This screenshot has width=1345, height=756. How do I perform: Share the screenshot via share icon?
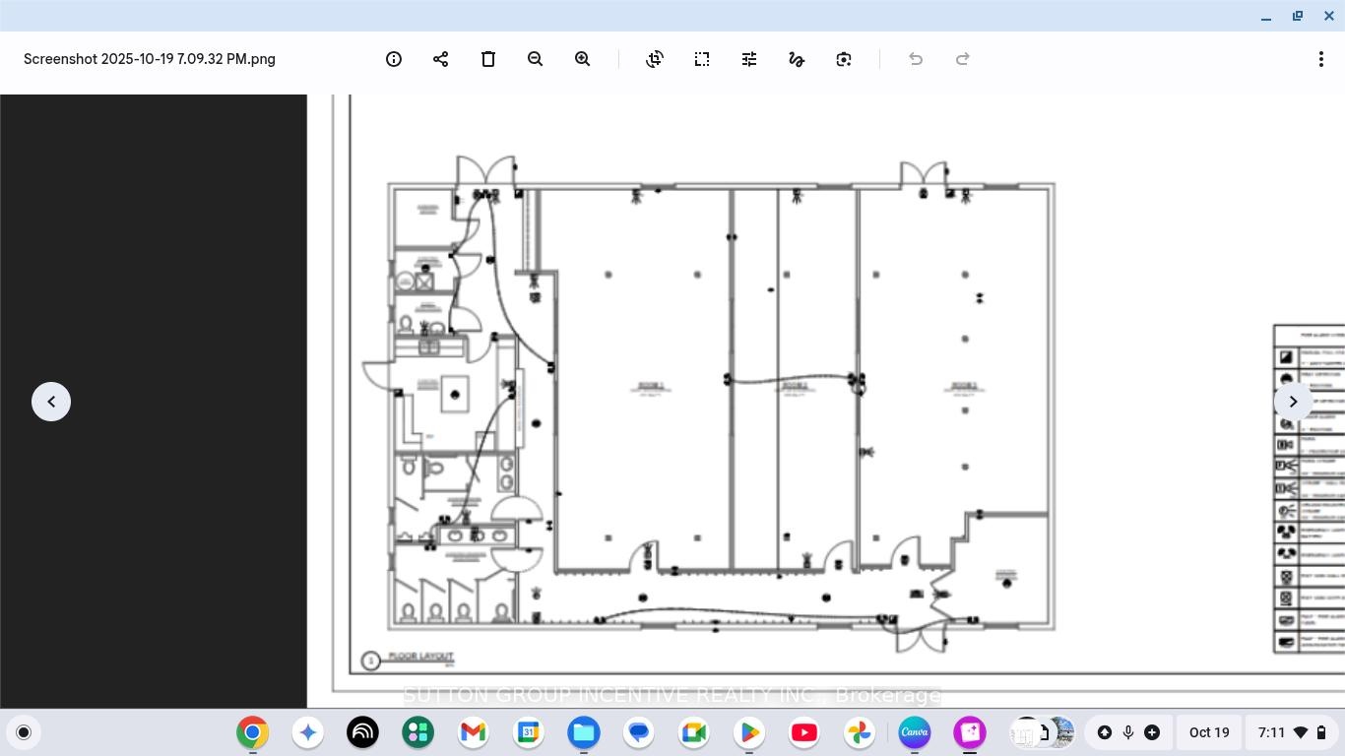click(x=441, y=59)
